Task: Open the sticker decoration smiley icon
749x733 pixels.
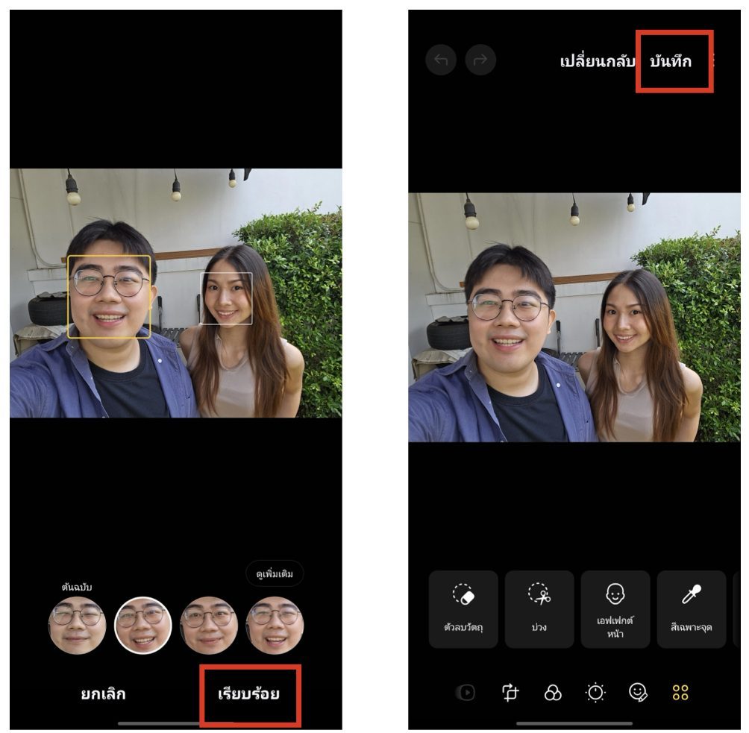Action: 638,693
